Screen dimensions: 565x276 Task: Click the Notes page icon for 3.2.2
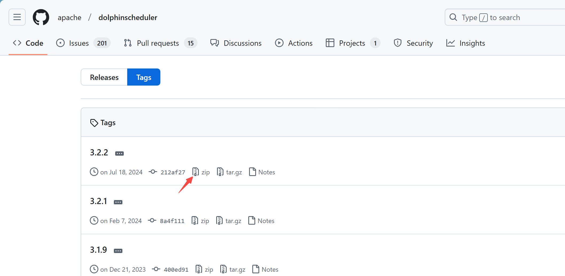pyautogui.click(x=252, y=172)
